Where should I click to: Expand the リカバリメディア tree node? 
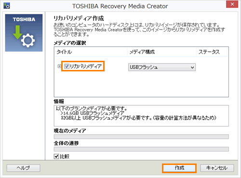(59, 66)
